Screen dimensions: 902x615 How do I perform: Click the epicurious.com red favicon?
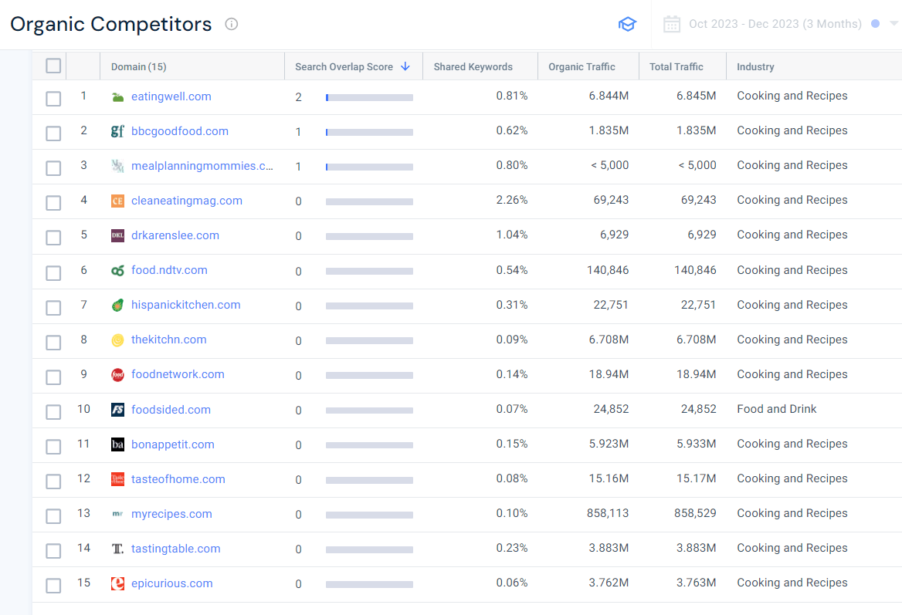117,583
